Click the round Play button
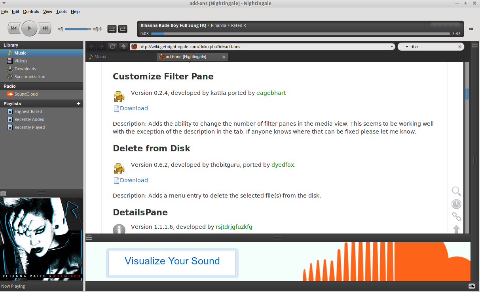This screenshot has width=480, height=292. [x=29, y=28]
